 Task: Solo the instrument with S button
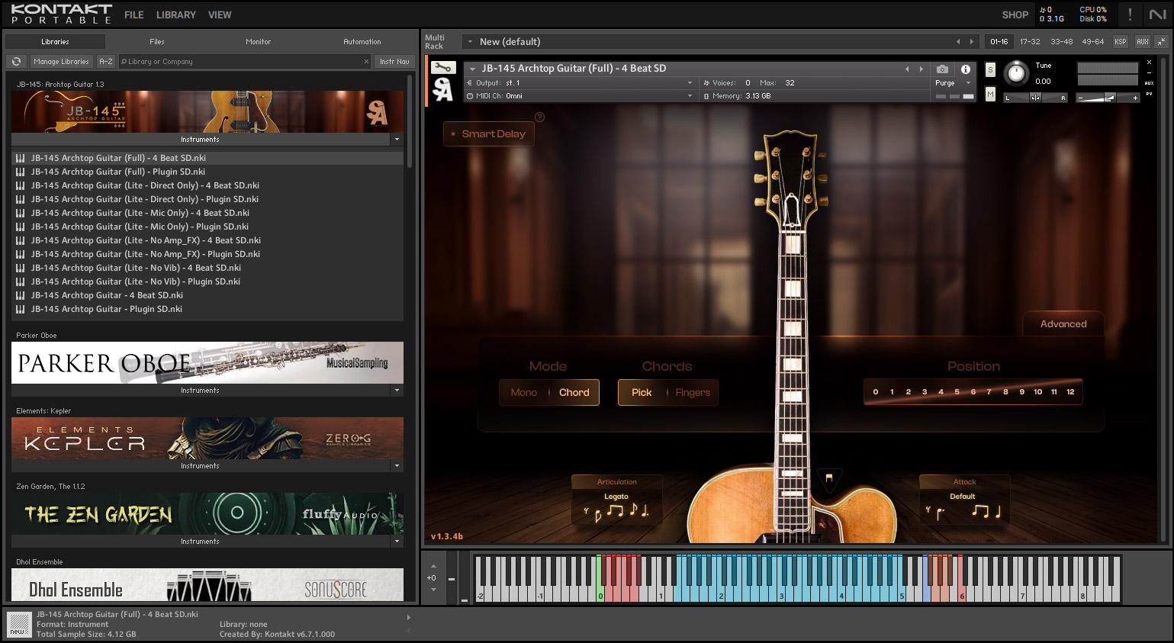[990, 69]
